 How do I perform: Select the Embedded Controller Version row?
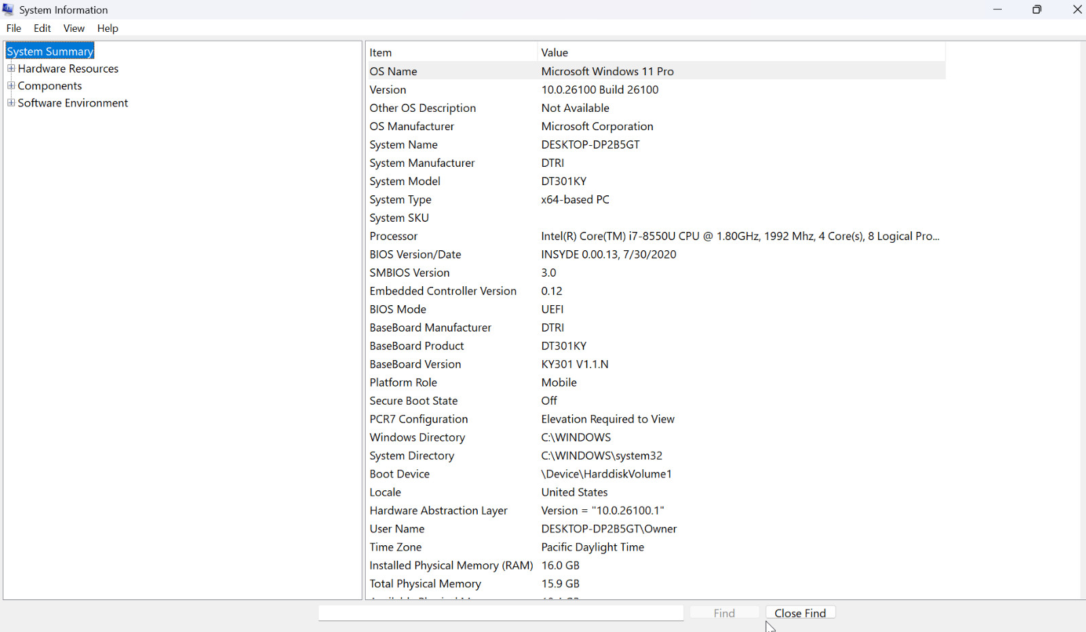[x=656, y=291]
